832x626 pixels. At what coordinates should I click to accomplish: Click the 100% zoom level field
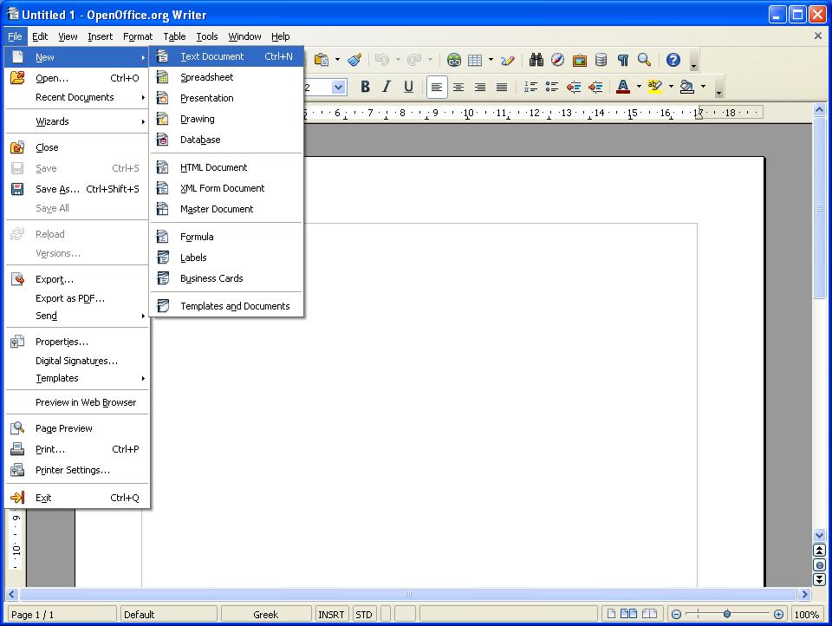(x=807, y=615)
